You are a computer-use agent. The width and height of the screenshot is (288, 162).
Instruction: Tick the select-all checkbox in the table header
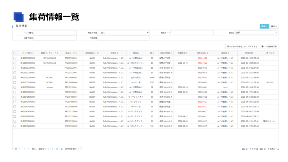pyautogui.click(x=15, y=53)
